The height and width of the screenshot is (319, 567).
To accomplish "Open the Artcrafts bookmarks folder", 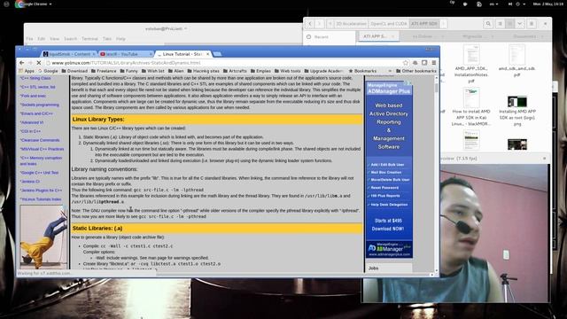I will tap(235, 71).
